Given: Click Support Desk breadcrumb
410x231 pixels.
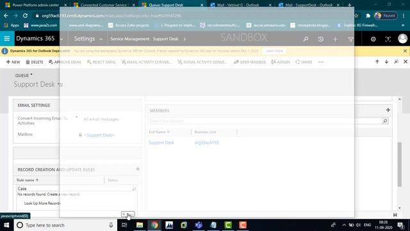Looking at the screenshot, I should [x=165, y=38].
